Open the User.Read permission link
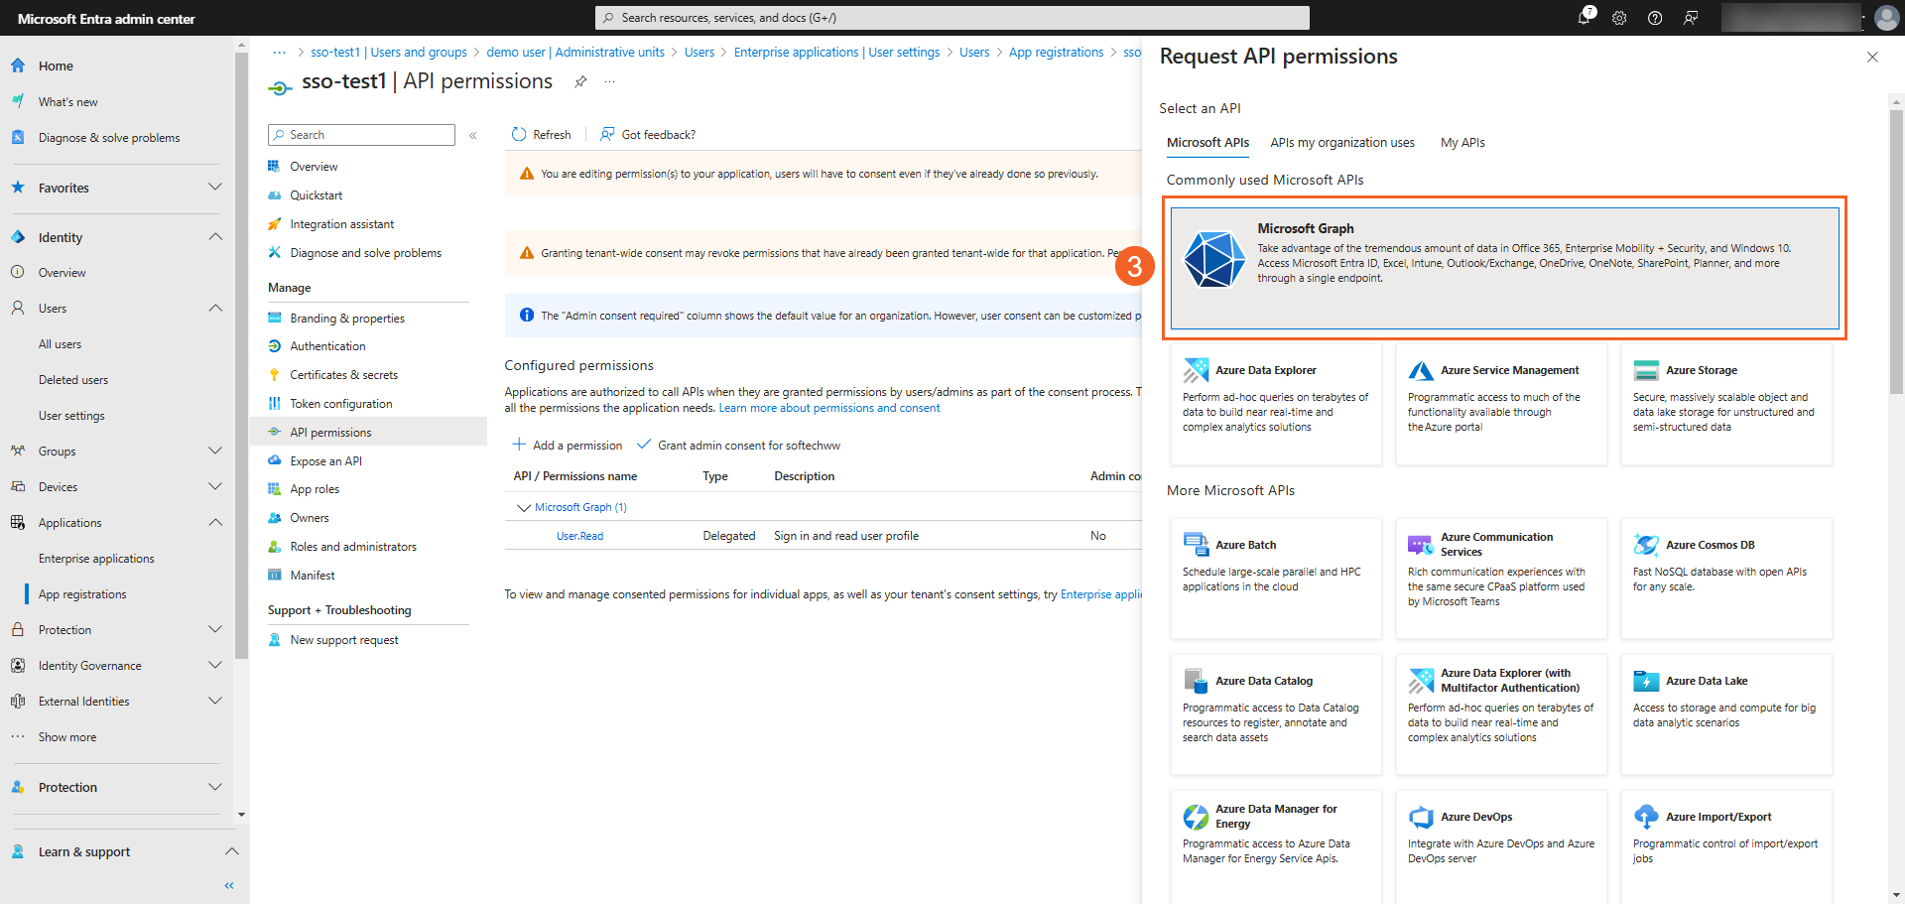Viewport: 1905px width, 904px height. pyautogui.click(x=579, y=536)
